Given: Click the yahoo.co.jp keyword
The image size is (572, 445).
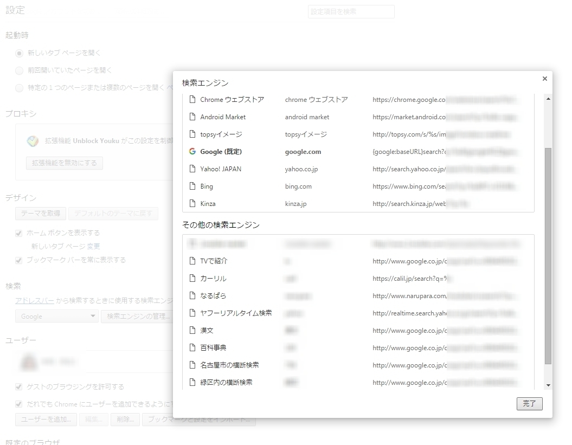Looking at the screenshot, I should pyautogui.click(x=301, y=169).
